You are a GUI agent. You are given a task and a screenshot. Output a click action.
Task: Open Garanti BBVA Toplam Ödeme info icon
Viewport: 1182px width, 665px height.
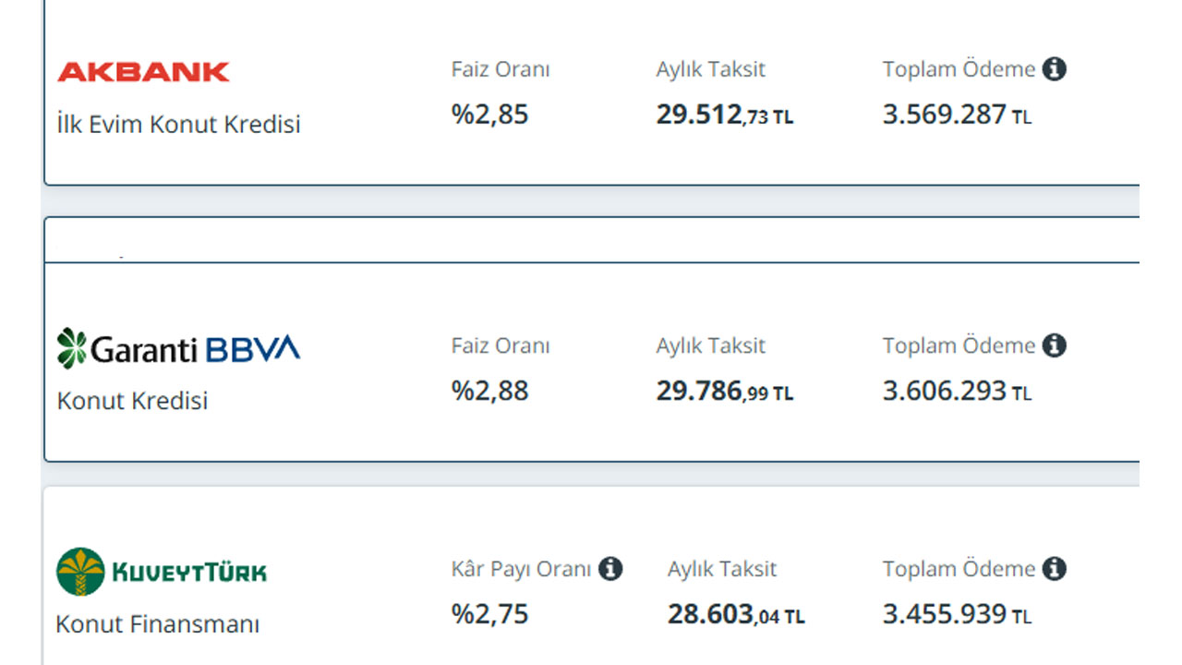click(1055, 345)
